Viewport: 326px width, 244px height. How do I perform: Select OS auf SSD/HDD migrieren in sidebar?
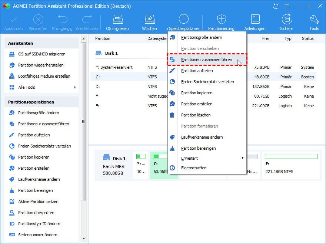[41, 54]
